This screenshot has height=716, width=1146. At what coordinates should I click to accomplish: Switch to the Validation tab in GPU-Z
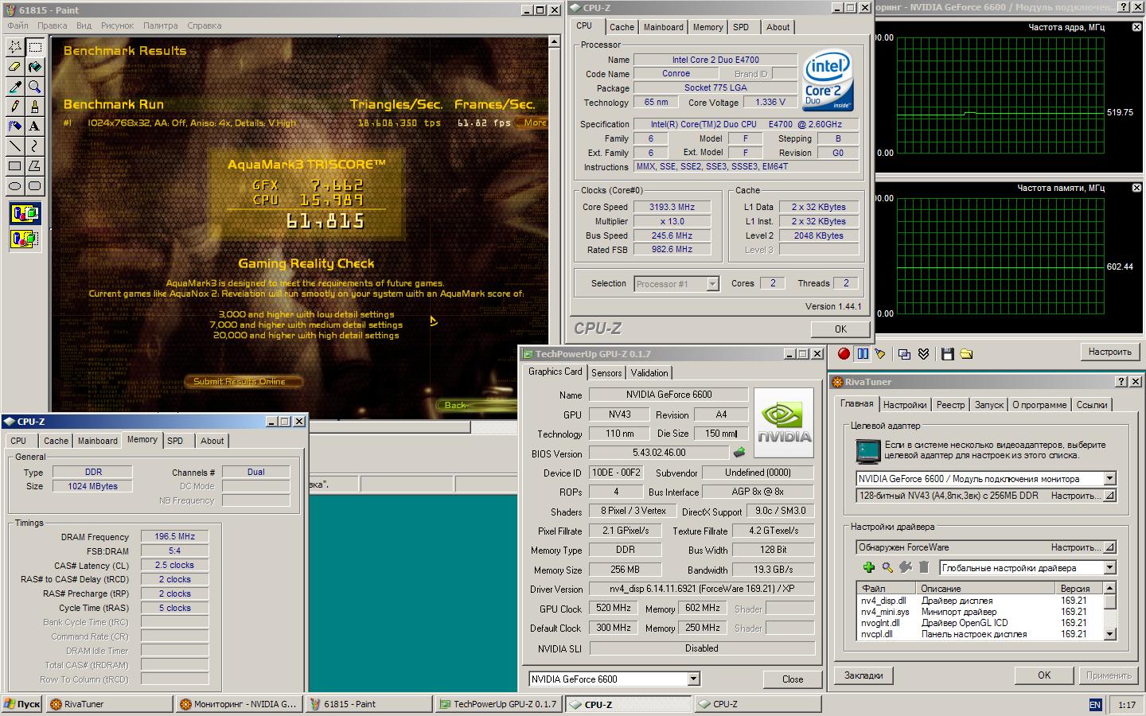[649, 373]
